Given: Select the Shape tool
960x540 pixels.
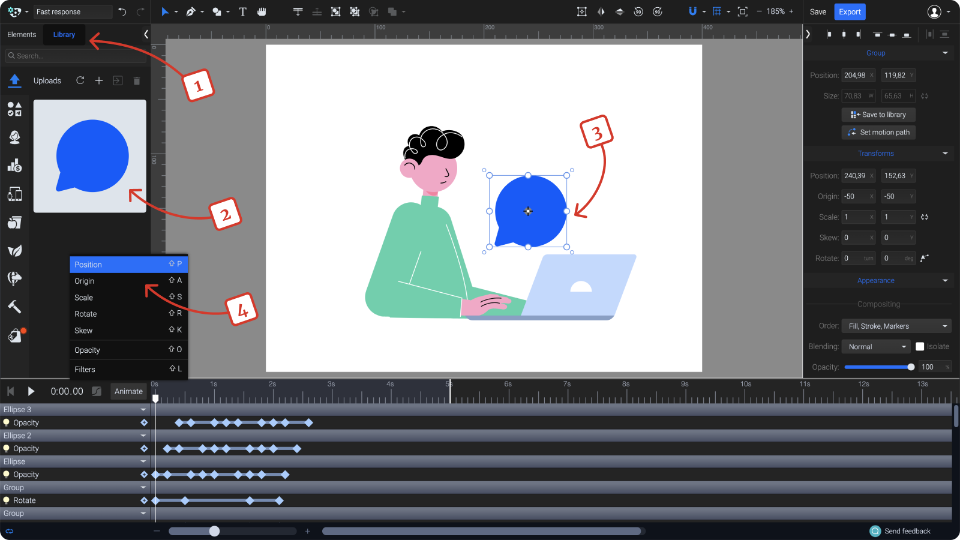Looking at the screenshot, I should pos(216,11).
